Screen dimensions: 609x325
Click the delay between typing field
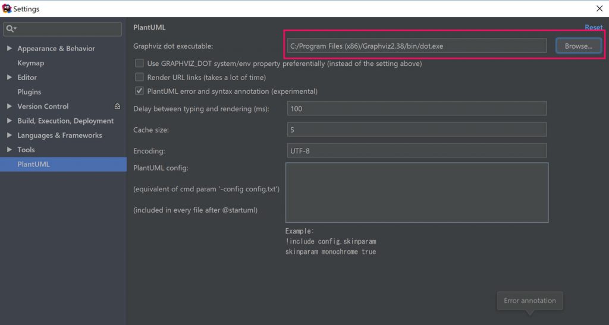coord(417,109)
